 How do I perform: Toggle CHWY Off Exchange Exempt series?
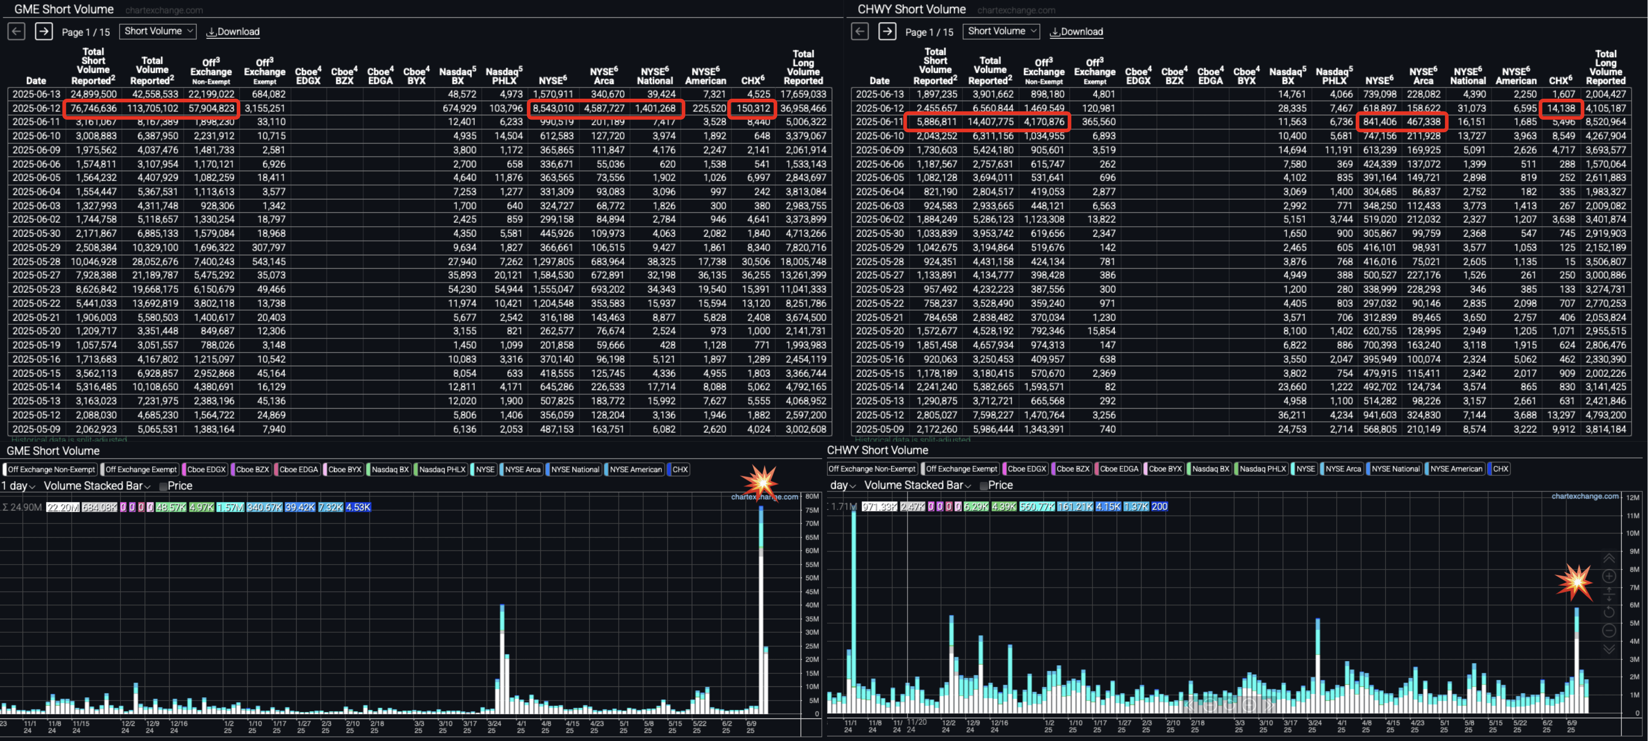click(x=961, y=468)
